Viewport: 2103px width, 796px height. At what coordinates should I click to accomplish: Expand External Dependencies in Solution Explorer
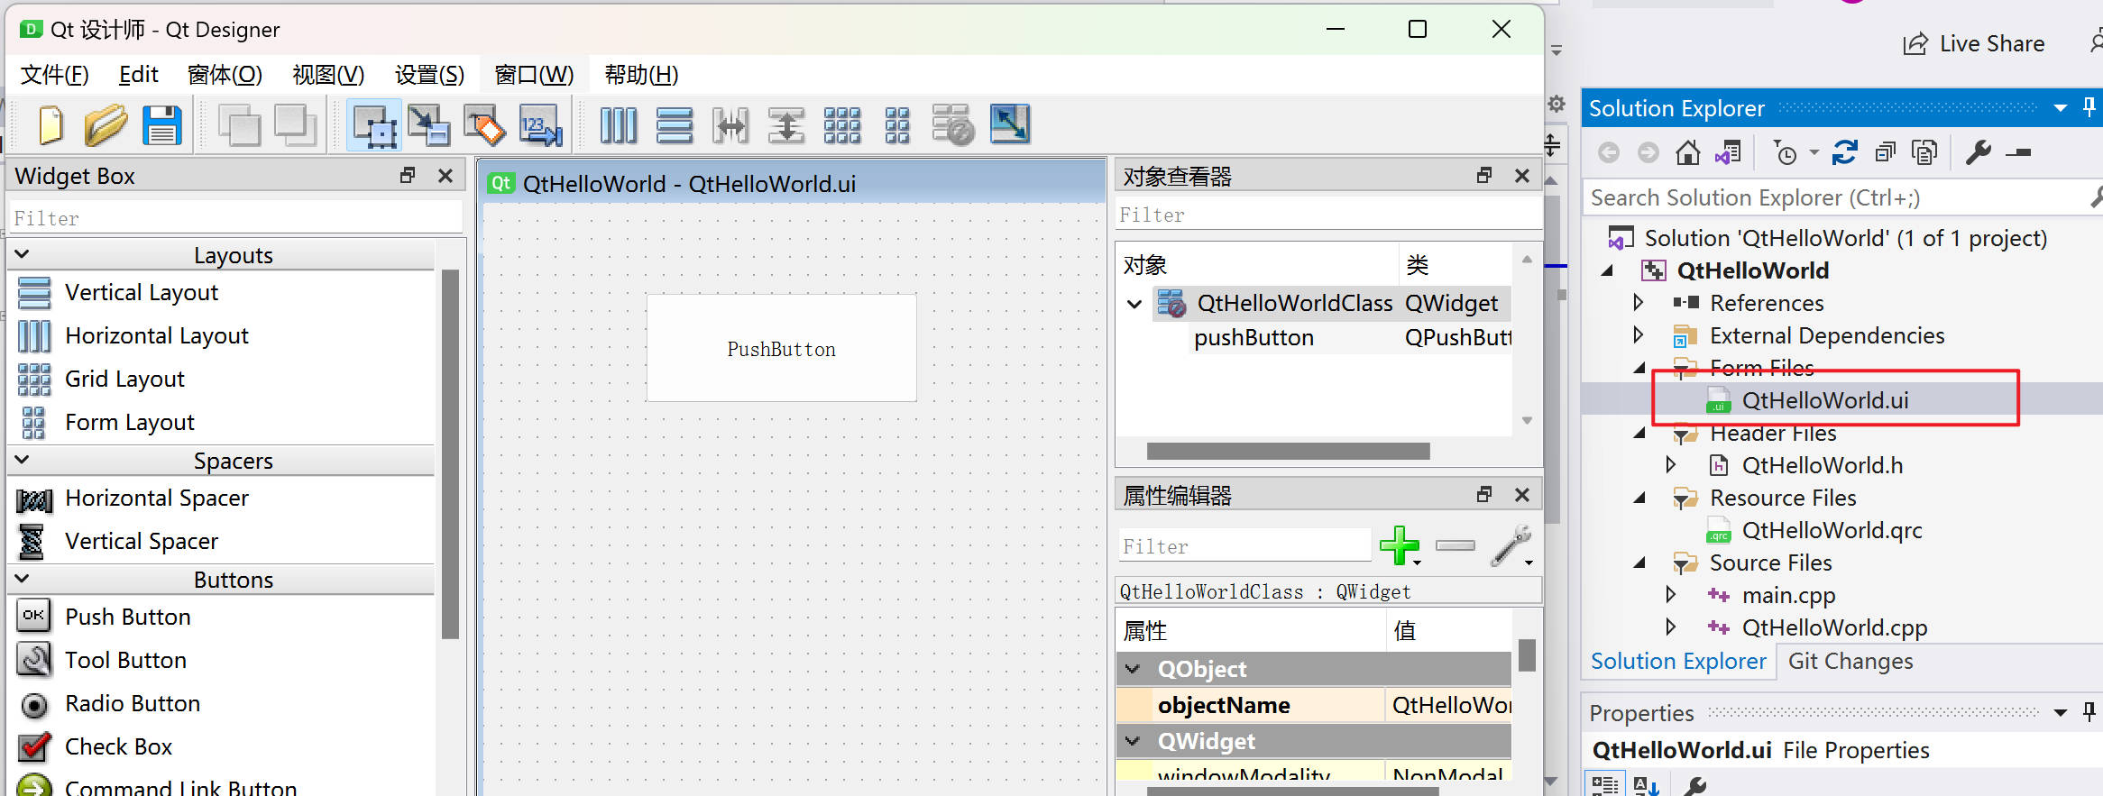tap(1639, 335)
